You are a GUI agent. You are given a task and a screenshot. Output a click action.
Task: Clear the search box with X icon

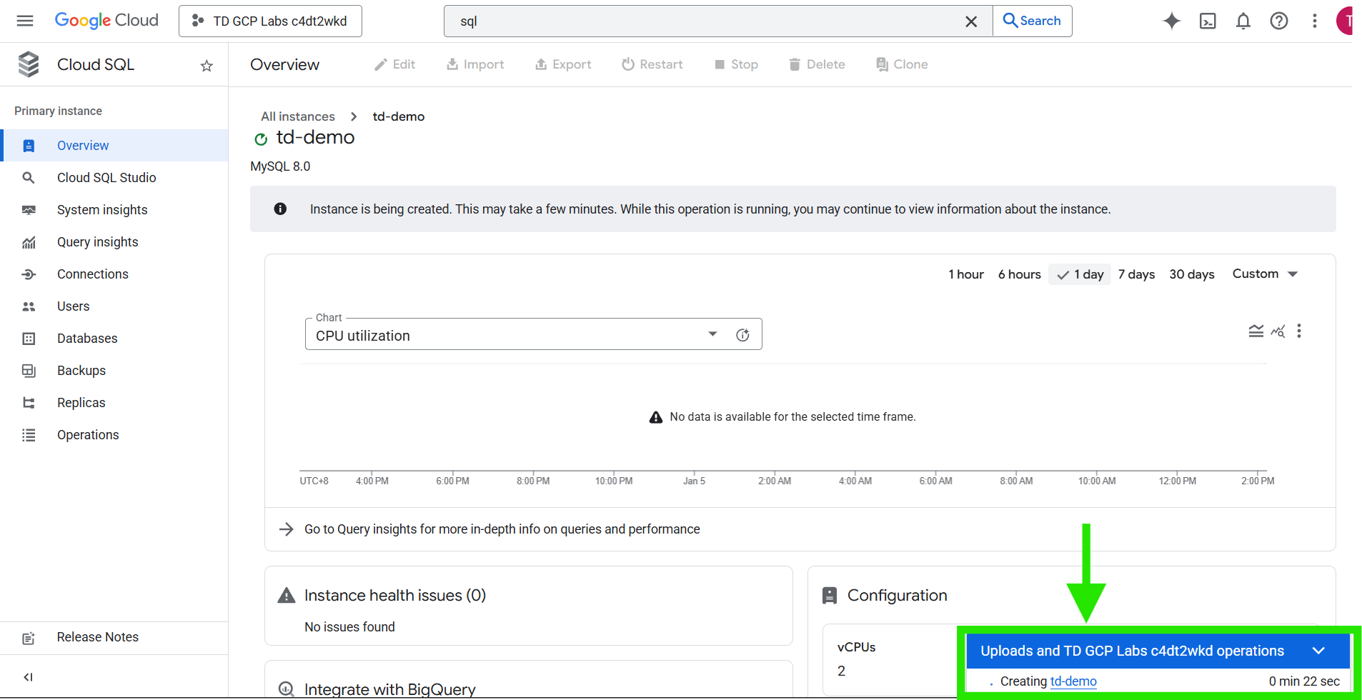971,21
